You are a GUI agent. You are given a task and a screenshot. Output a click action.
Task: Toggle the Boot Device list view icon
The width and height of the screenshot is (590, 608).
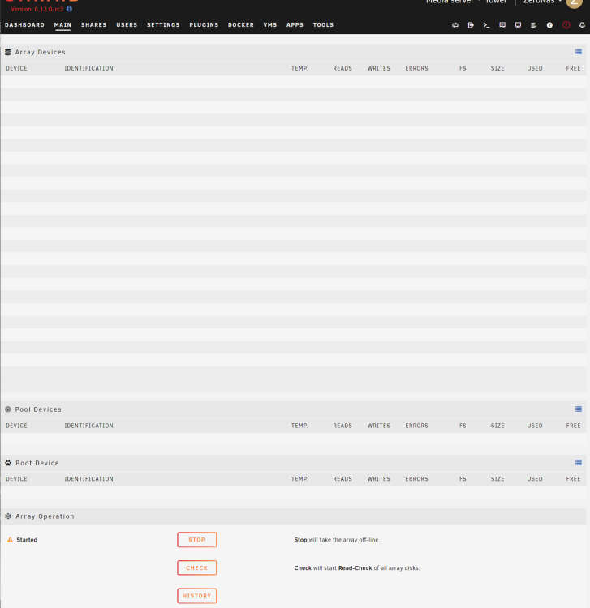point(578,463)
